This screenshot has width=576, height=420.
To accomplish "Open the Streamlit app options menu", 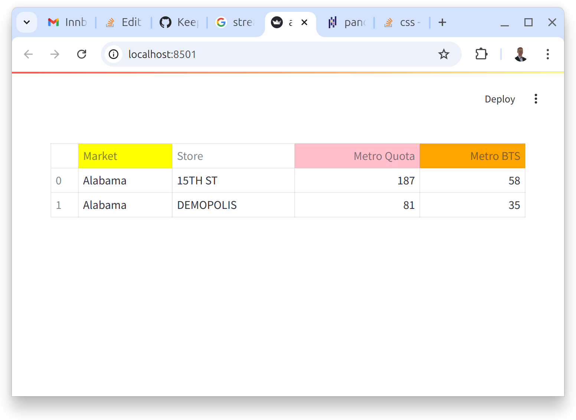I will 536,99.
